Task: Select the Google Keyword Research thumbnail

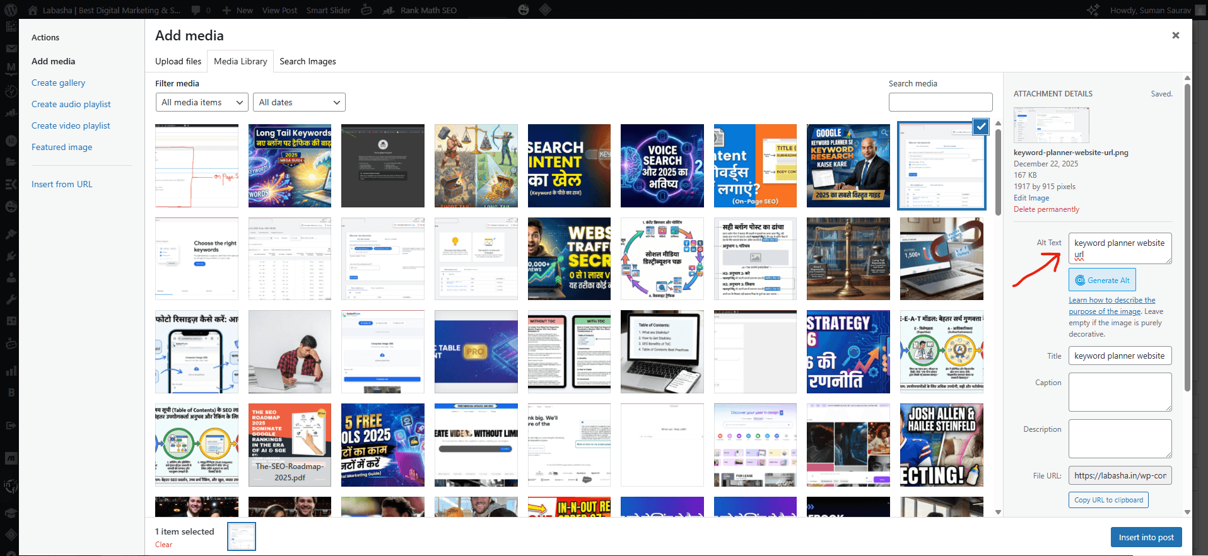Action: [848, 166]
